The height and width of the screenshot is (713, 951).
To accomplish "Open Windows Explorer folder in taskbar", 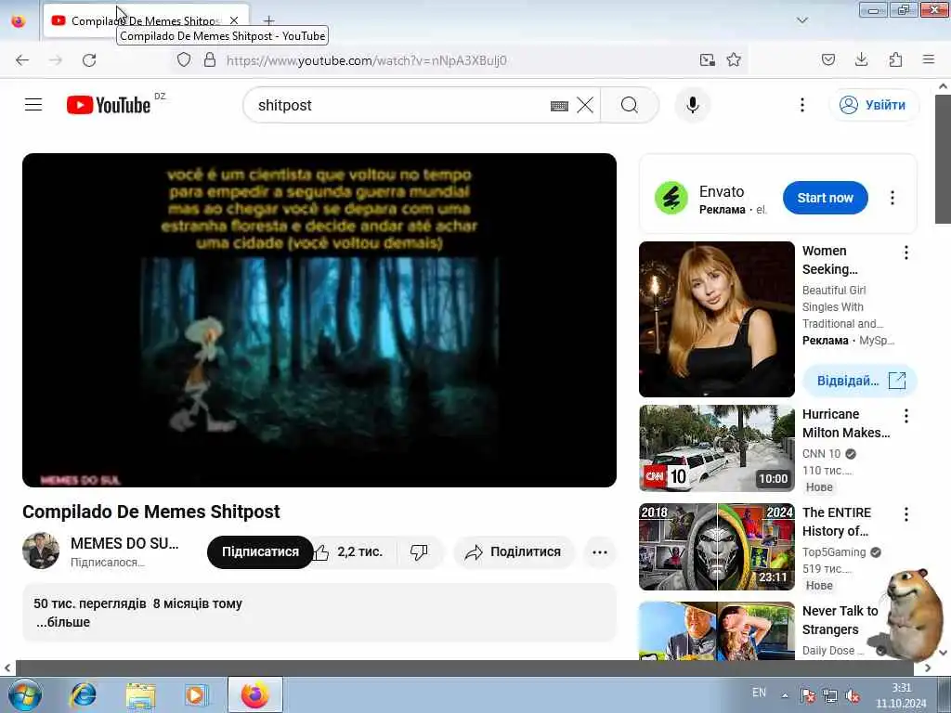I will click(141, 694).
